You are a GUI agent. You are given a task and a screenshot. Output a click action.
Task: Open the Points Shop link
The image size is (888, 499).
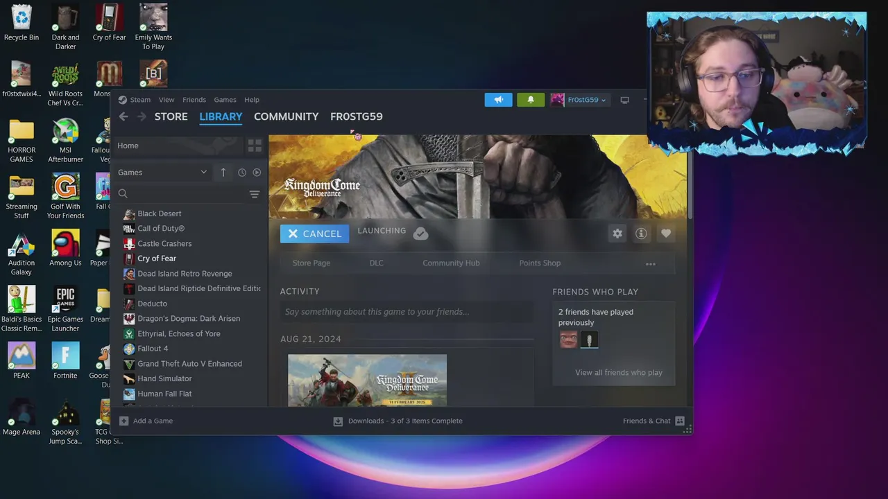coord(540,263)
